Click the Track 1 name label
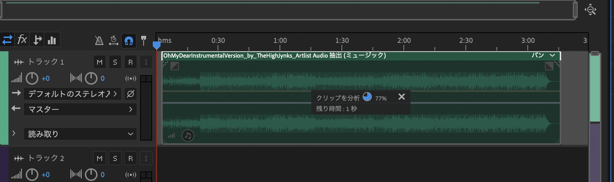The image size is (614, 182). point(46,62)
